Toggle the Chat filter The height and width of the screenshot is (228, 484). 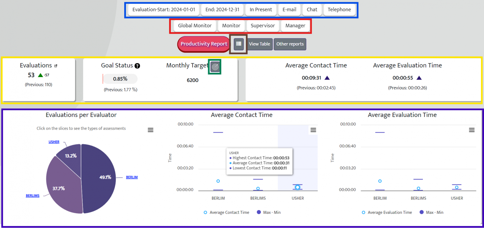(312, 9)
